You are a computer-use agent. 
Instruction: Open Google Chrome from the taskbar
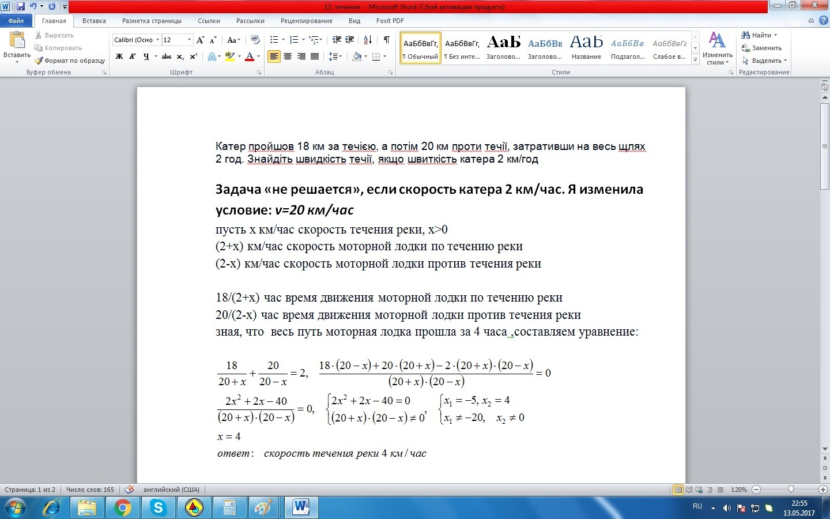pos(122,507)
